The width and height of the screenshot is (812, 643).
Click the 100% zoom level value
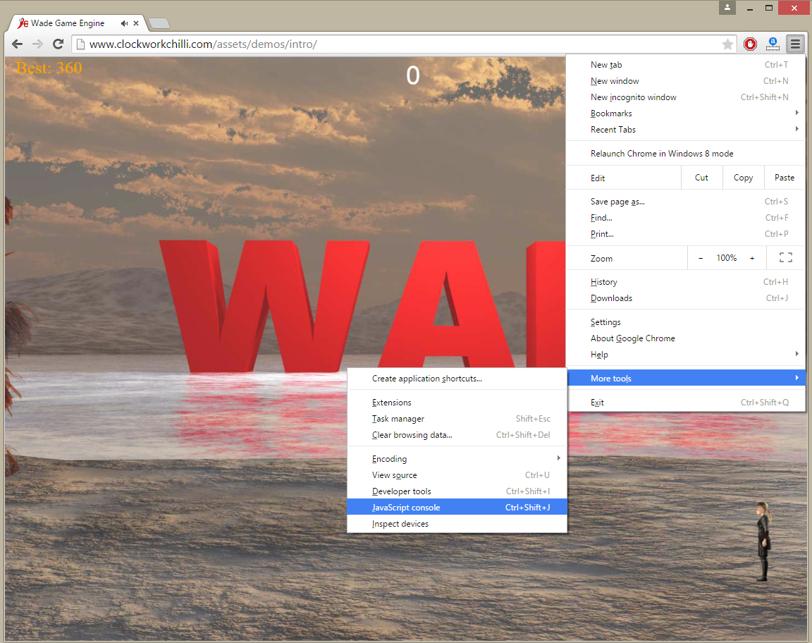pyautogui.click(x=726, y=258)
